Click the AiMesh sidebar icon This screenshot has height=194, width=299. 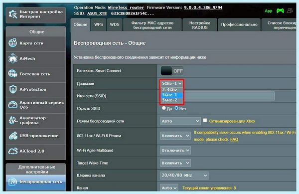(12, 58)
